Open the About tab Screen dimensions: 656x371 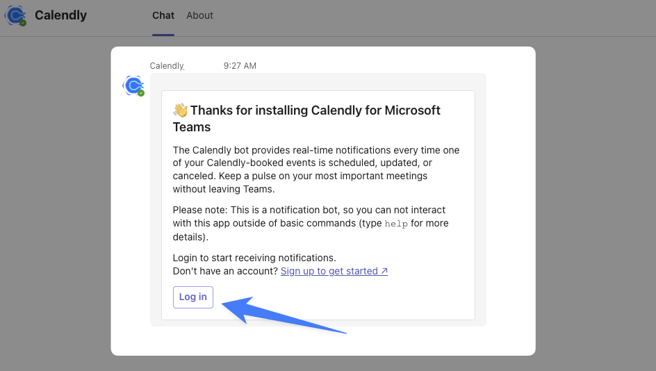pyautogui.click(x=199, y=15)
